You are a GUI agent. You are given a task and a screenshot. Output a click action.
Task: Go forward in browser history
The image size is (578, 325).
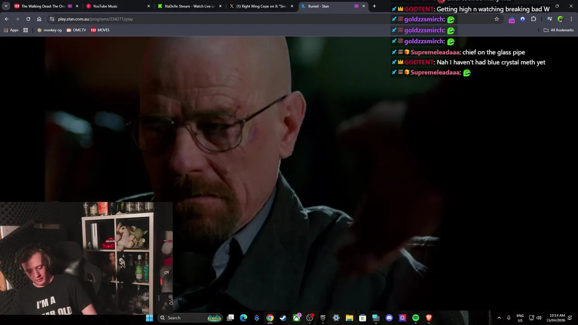pyautogui.click(x=17, y=19)
